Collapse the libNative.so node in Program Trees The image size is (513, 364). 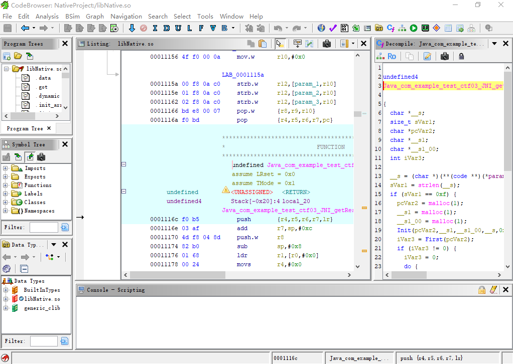click(x=6, y=69)
